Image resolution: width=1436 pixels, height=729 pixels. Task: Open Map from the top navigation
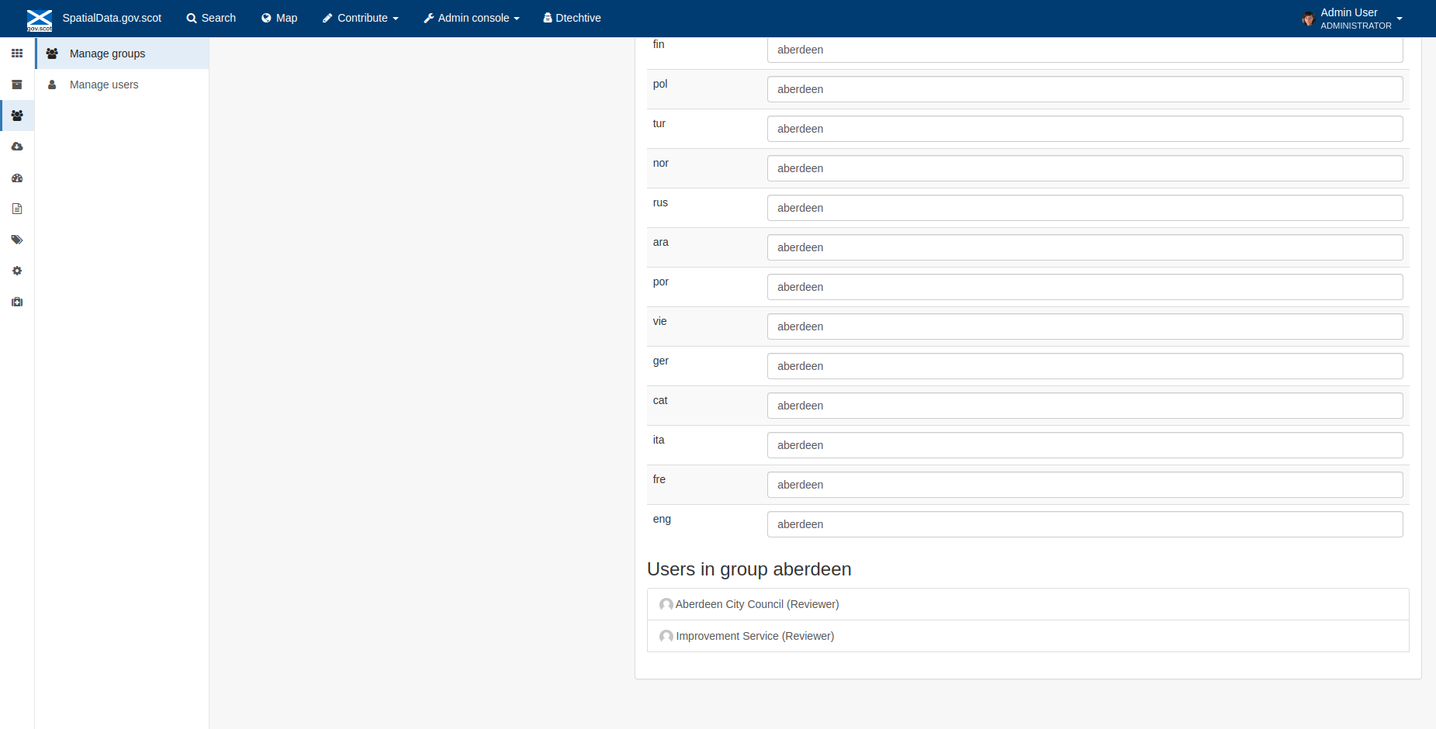(279, 18)
